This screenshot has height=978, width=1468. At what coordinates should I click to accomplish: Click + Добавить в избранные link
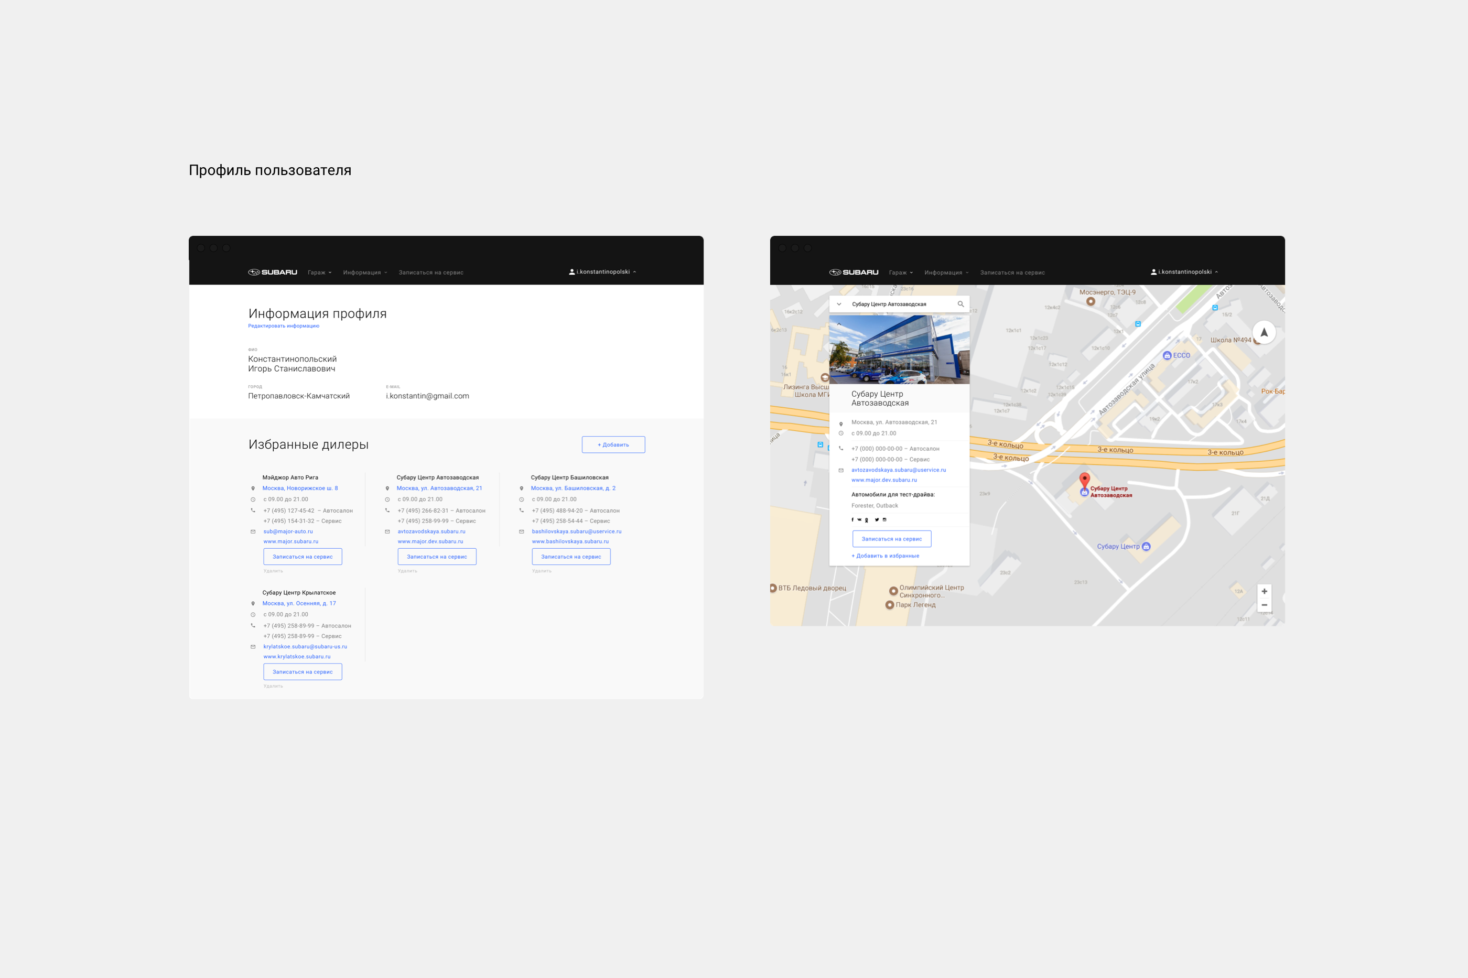coord(886,556)
